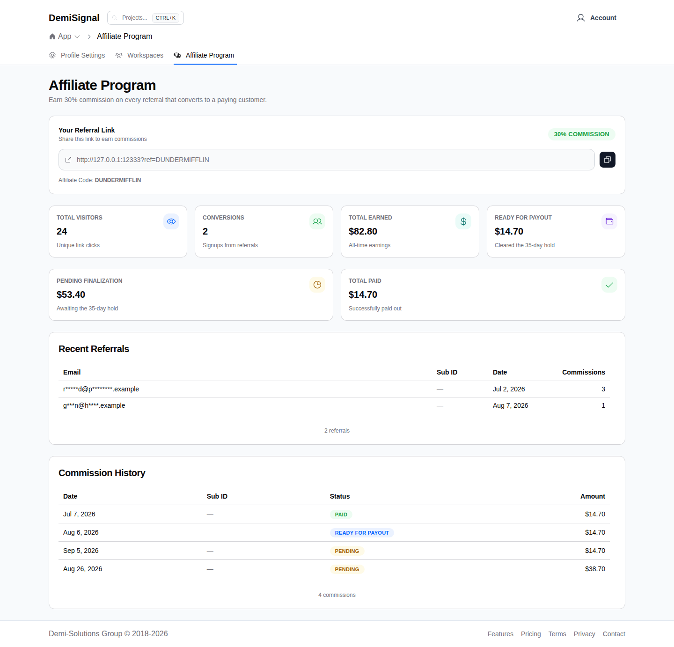674x647 pixels.
Task: Click PENDING badge in Sep 5 row
Action: coord(347,551)
